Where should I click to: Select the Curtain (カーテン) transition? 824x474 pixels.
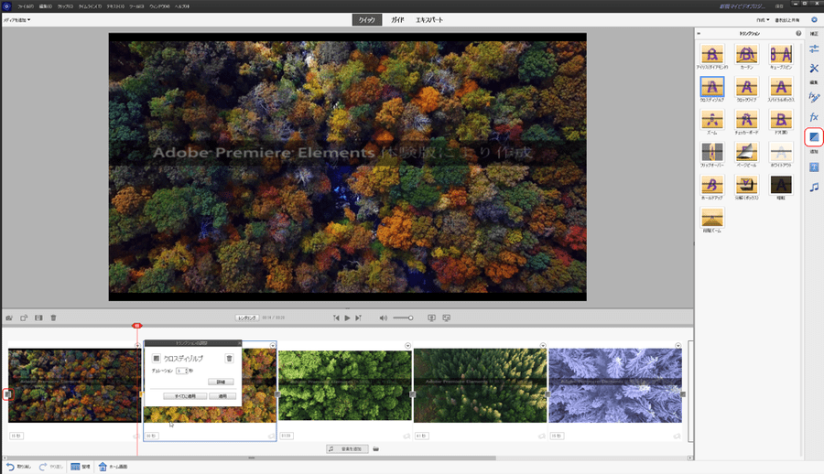click(x=746, y=54)
